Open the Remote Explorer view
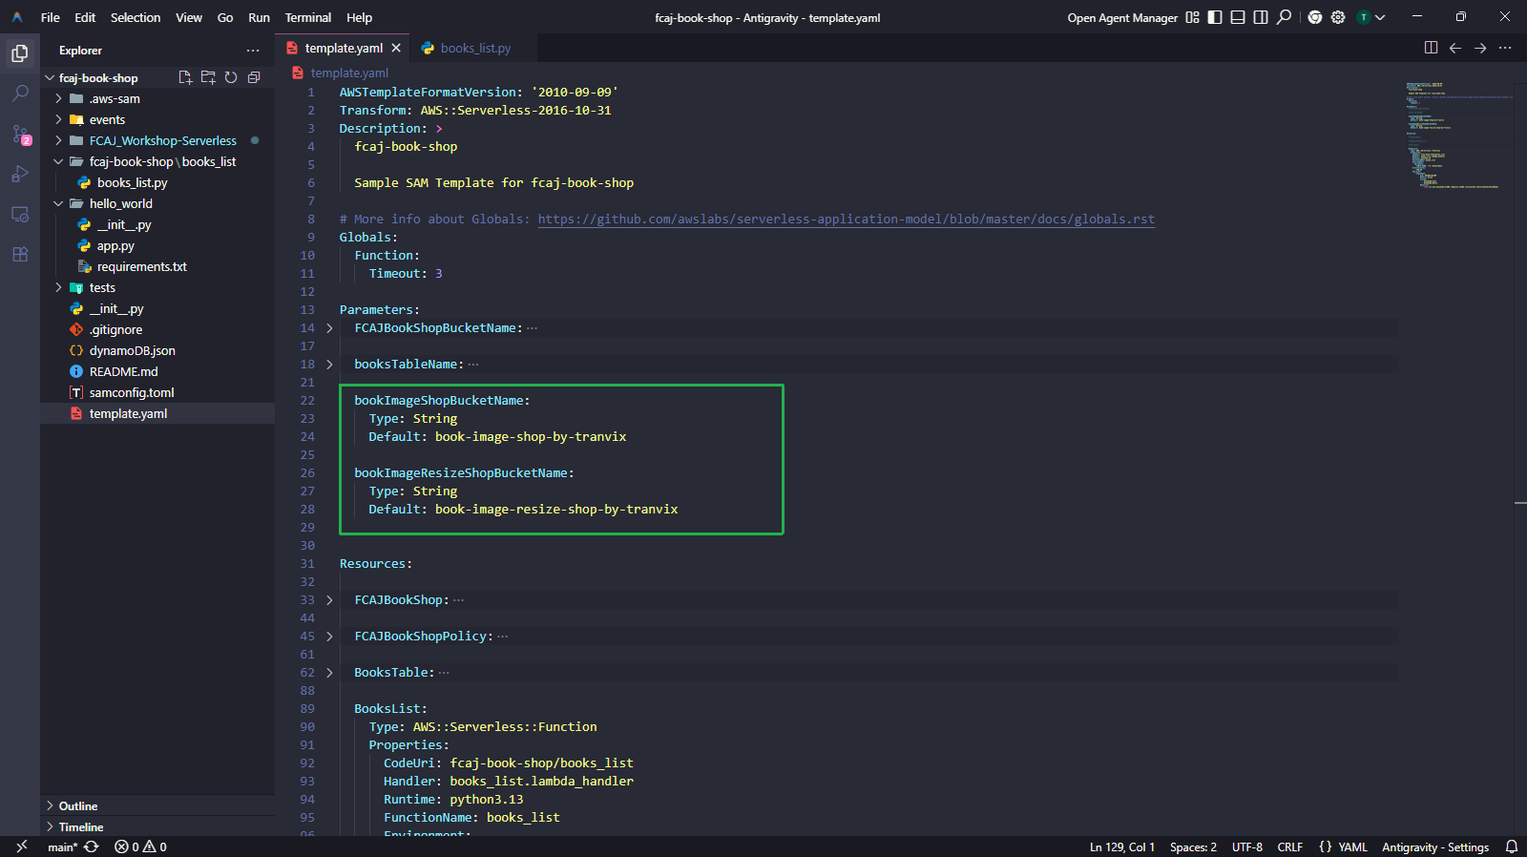 pyautogui.click(x=19, y=214)
